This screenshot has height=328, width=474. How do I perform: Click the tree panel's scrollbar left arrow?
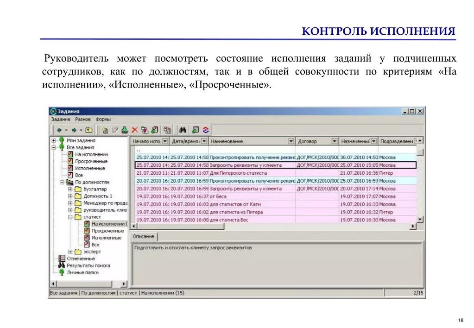point(53,284)
